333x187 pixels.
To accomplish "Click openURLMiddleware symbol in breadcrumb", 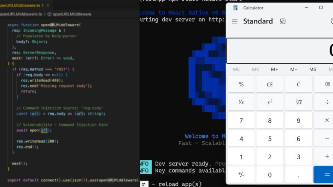I will click(71, 14).
